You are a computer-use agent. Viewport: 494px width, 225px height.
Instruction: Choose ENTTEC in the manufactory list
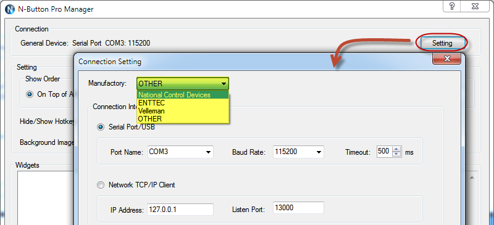coord(183,103)
